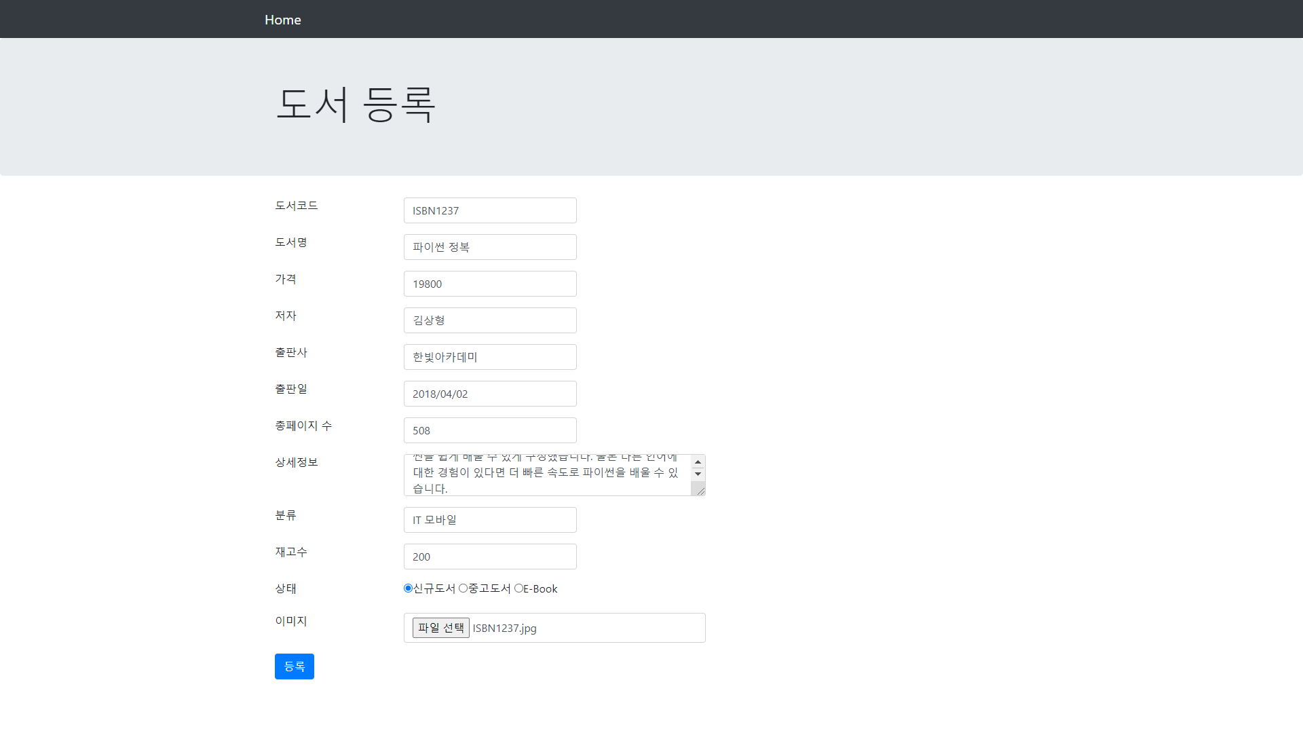Select the E-Book radio button

[518, 588]
